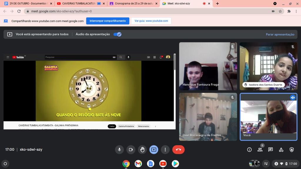Switch to CAVEIRAS TUMBALACATUMBA YouTube tab
This screenshot has height=169, width=301.
79,4
